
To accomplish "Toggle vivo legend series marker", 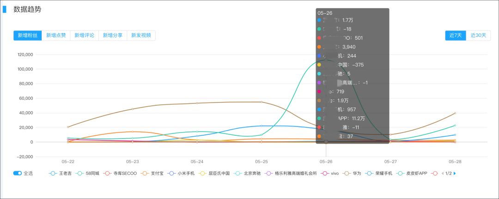I will tap(325, 174).
